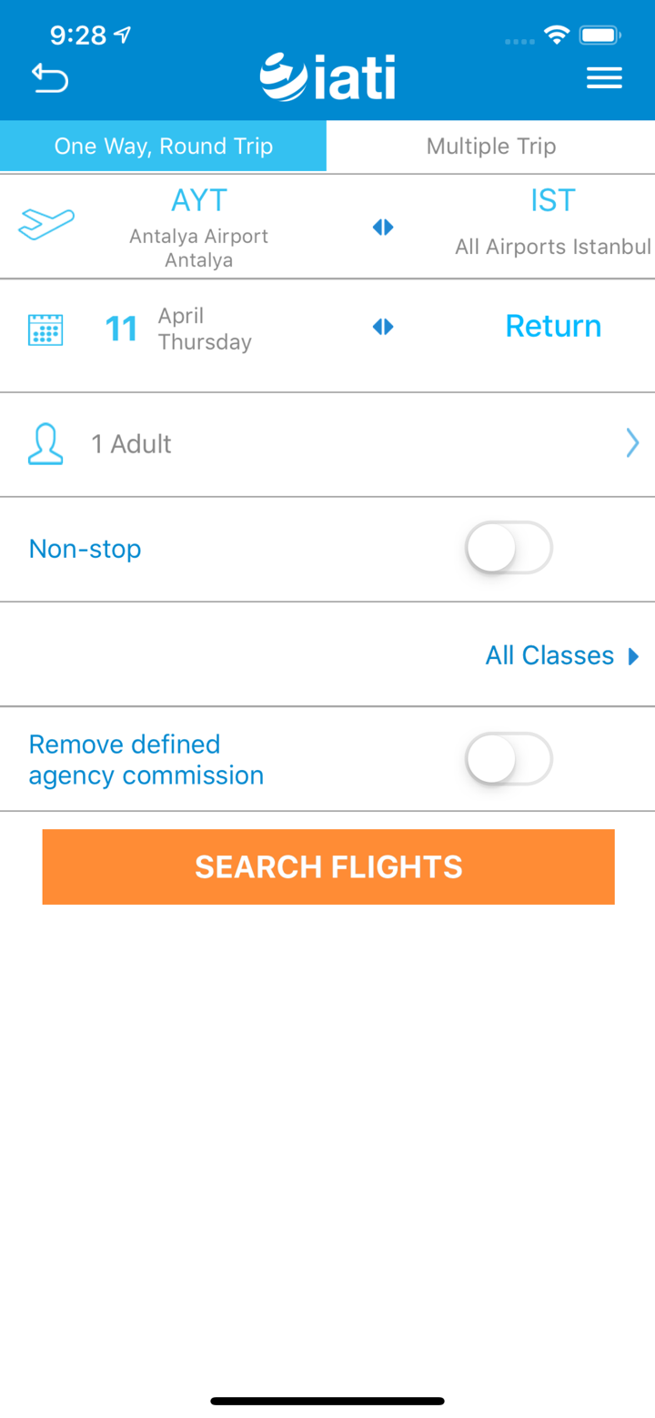Click the passenger silhouette icon
655x1418 pixels.
[45, 443]
